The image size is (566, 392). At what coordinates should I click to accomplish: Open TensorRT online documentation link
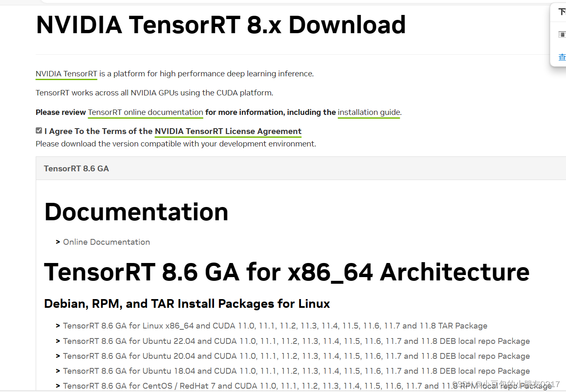pos(145,112)
